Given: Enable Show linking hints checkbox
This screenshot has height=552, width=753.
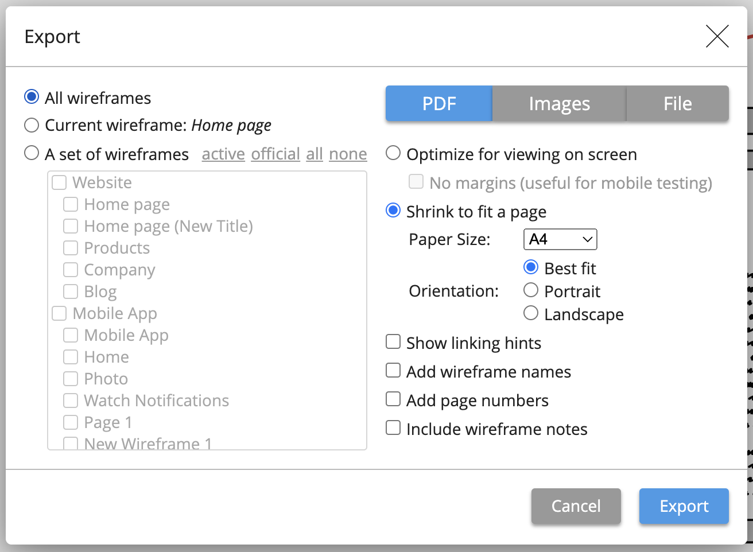Looking at the screenshot, I should pos(393,342).
